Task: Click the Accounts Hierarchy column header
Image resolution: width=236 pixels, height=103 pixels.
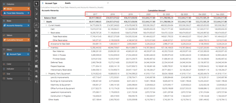Action: click(50, 10)
